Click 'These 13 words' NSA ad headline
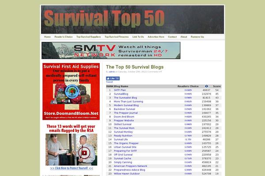This screenshot has height=176, width=265. tap(71, 128)
